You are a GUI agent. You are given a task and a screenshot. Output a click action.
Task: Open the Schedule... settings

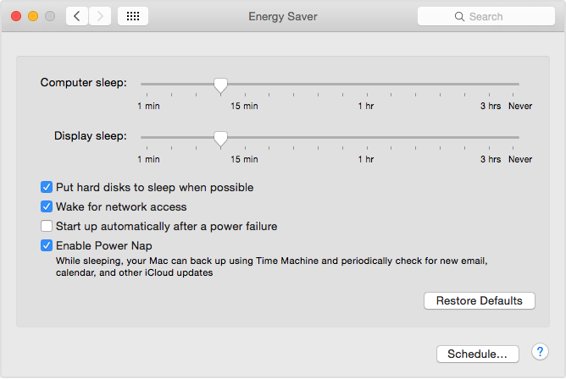477,354
